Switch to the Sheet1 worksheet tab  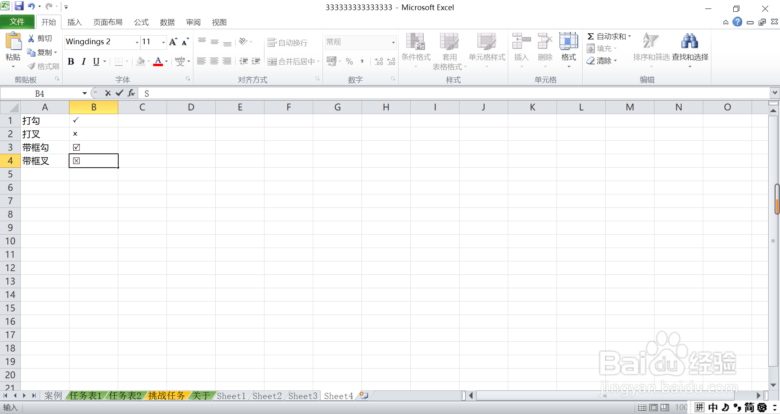(x=231, y=396)
